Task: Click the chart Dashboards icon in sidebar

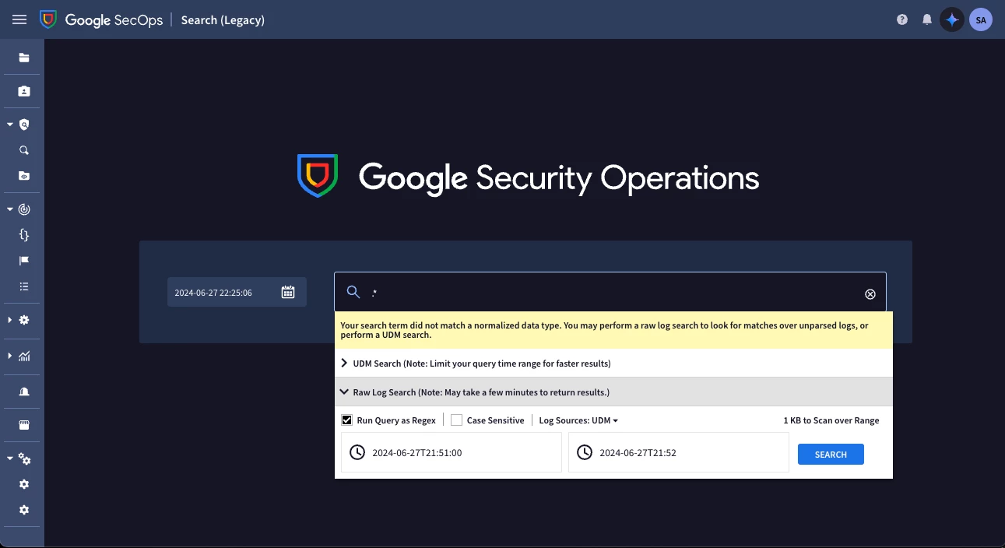Action: click(x=24, y=356)
